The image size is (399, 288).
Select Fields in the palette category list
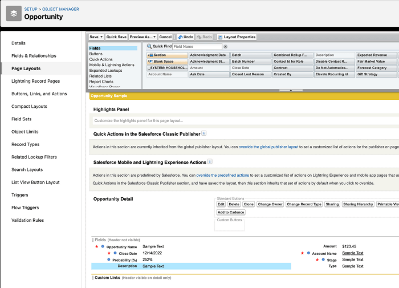click(113, 48)
